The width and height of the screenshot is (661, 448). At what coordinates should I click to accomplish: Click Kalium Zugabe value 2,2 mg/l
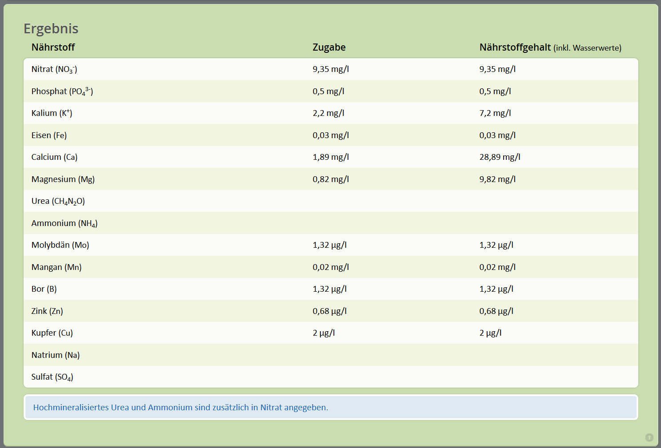click(x=328, y=113)
